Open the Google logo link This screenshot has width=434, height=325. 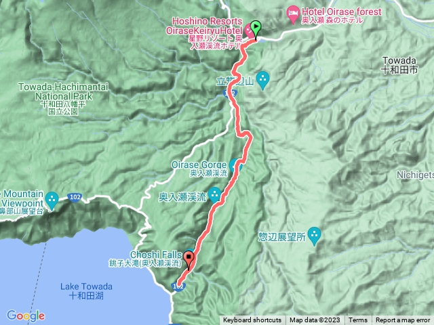coord(26,316)
